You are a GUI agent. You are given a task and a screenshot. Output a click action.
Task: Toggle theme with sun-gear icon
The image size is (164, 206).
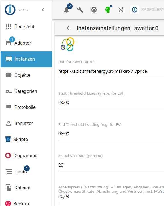tap(94, 10)
